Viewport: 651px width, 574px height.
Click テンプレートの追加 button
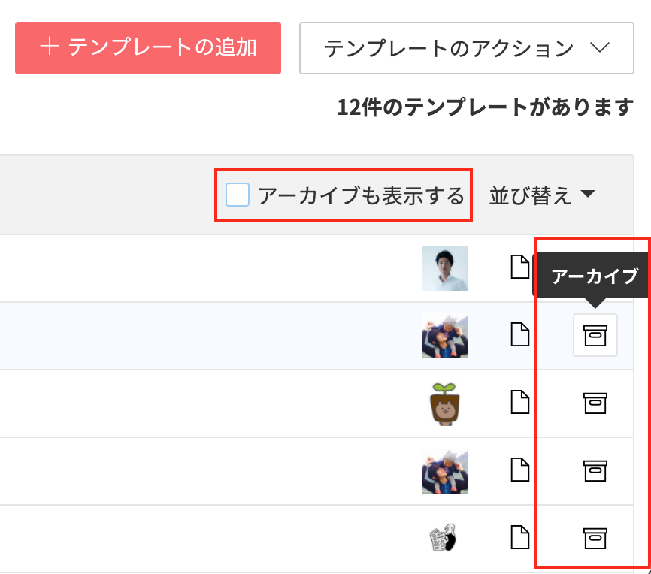pos(148,48)
